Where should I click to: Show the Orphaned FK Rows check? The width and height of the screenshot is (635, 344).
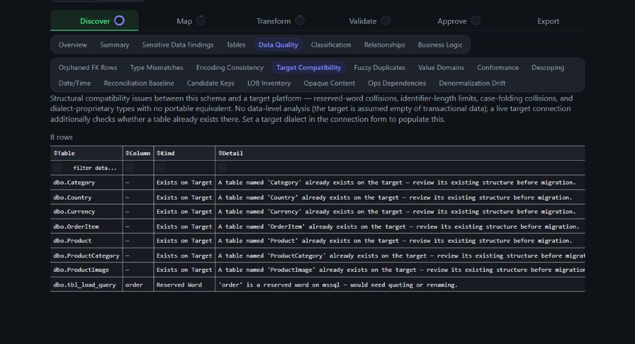88,67
